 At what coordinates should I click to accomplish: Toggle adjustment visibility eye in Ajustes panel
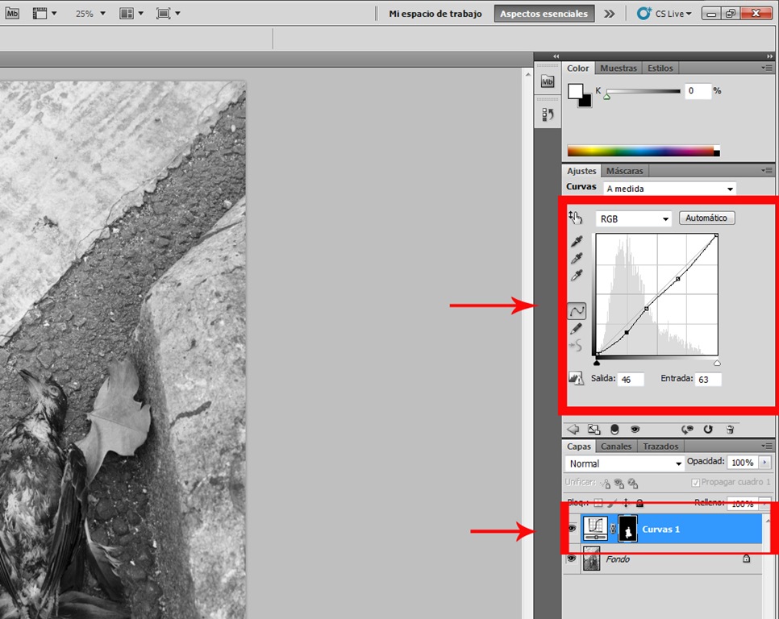coord(635,430)
